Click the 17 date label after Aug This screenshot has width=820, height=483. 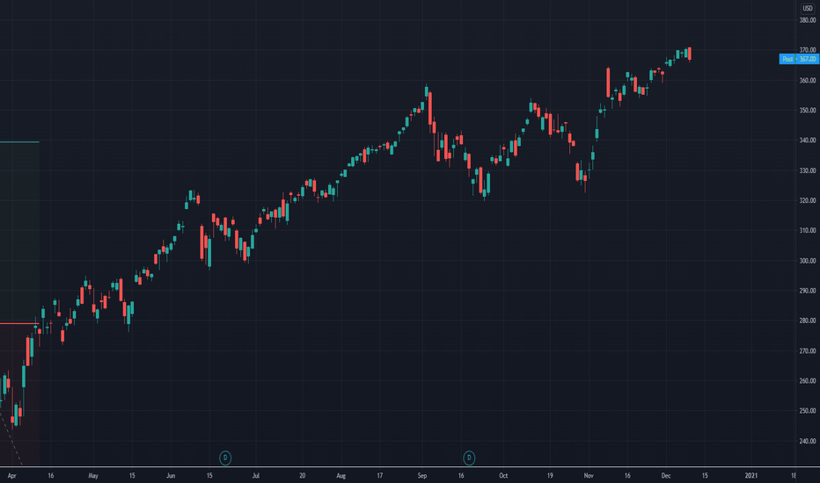(x=380, y=476)
